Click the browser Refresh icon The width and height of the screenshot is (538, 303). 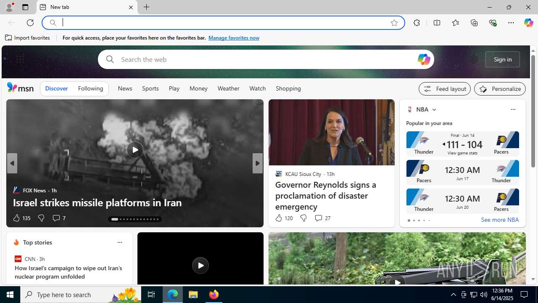tap(30, 23)
